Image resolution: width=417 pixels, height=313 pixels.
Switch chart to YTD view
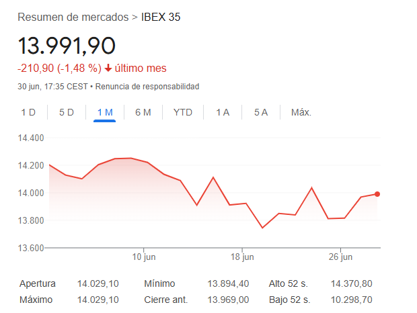[183, 112]
